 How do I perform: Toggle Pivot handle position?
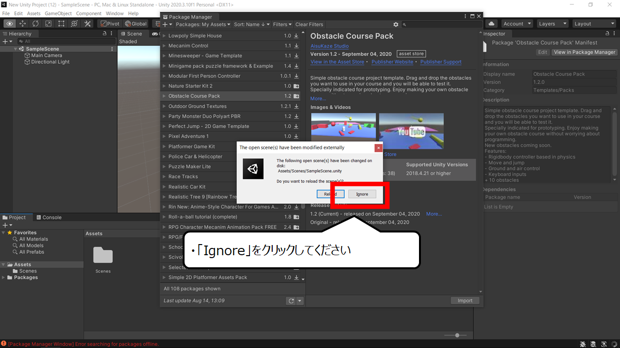click(109, 24)
